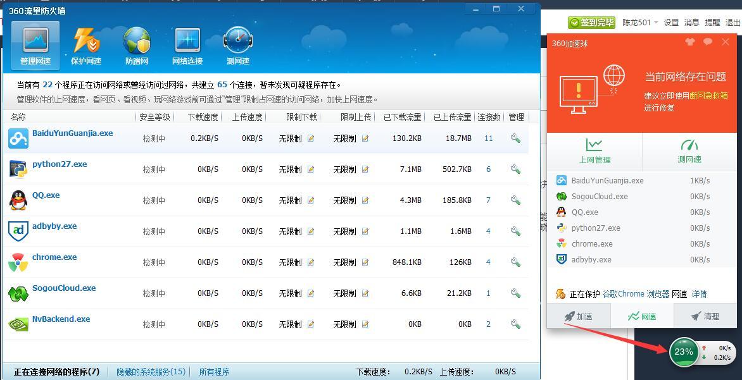Edit download limit for BaiduYunGuanjia.exe
Viewport: 742px width, 380px height.
point(310,138)
